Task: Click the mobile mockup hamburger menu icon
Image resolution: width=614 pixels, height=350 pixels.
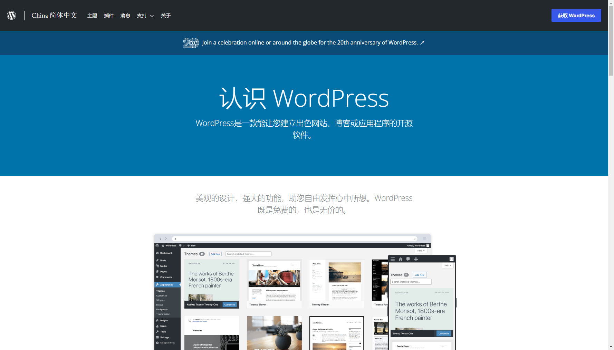Action: [x=393, y=259]
